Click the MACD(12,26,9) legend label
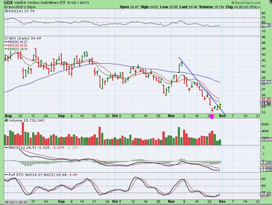 tap(22, 147)
